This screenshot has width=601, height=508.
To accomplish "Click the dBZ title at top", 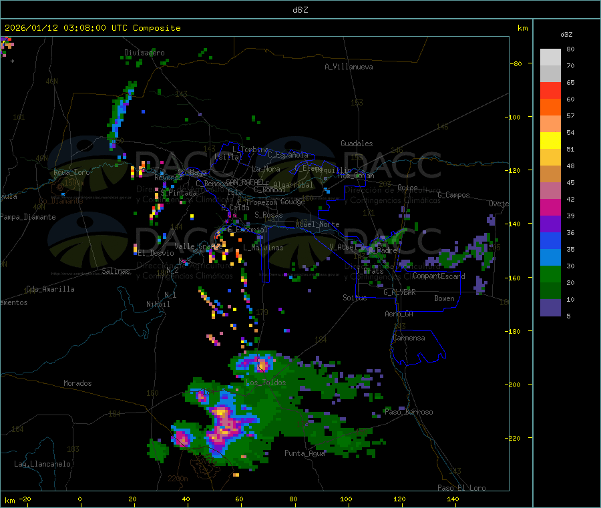I will (x=300, y=10).
